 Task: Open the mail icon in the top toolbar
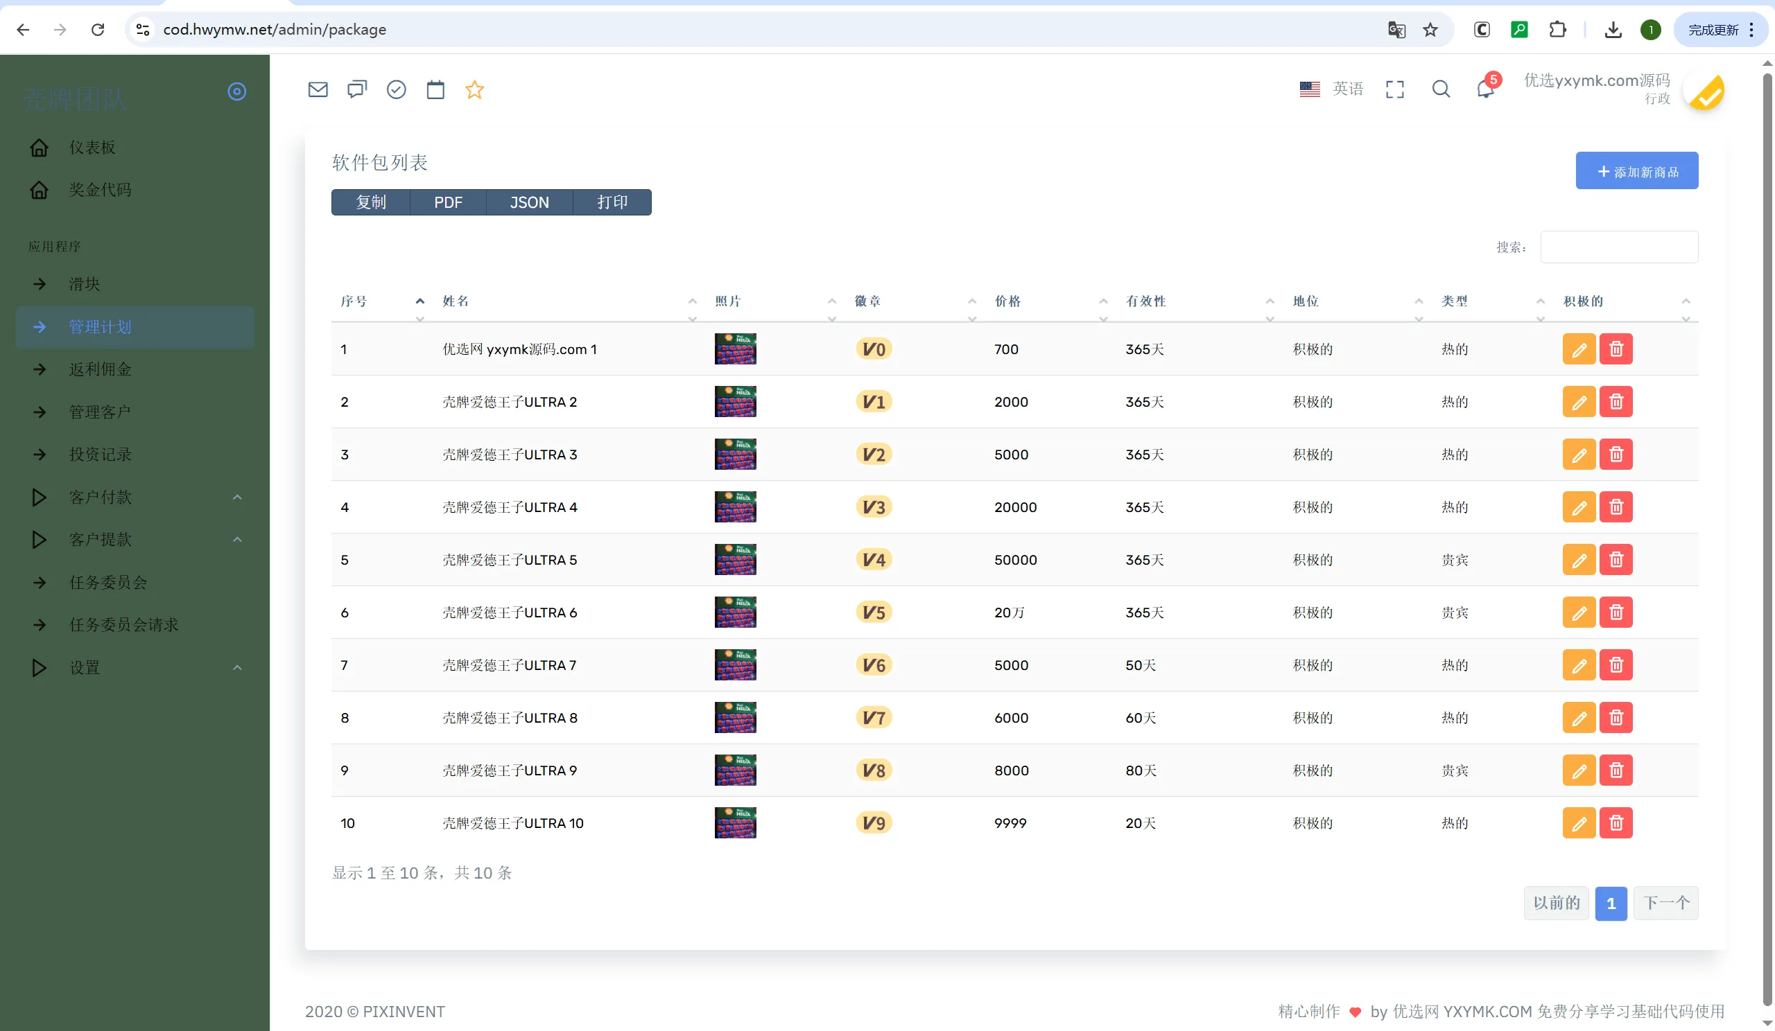[318, 89]
